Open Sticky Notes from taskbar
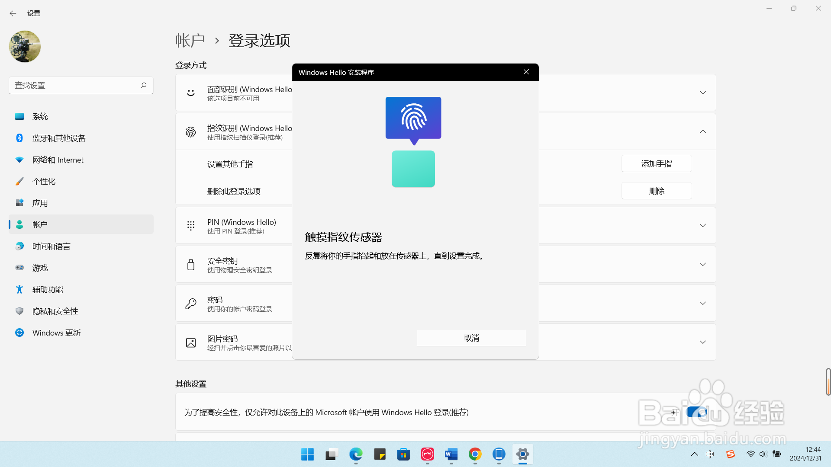 point(380,454)
